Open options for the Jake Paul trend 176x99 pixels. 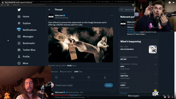pos(155,74)
